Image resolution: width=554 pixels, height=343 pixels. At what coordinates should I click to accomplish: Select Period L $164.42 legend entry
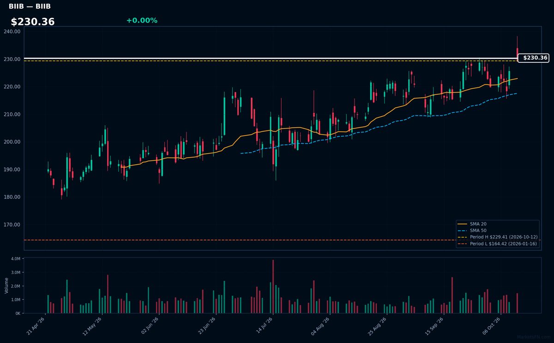pyautogui.click(x=498, y=243)
